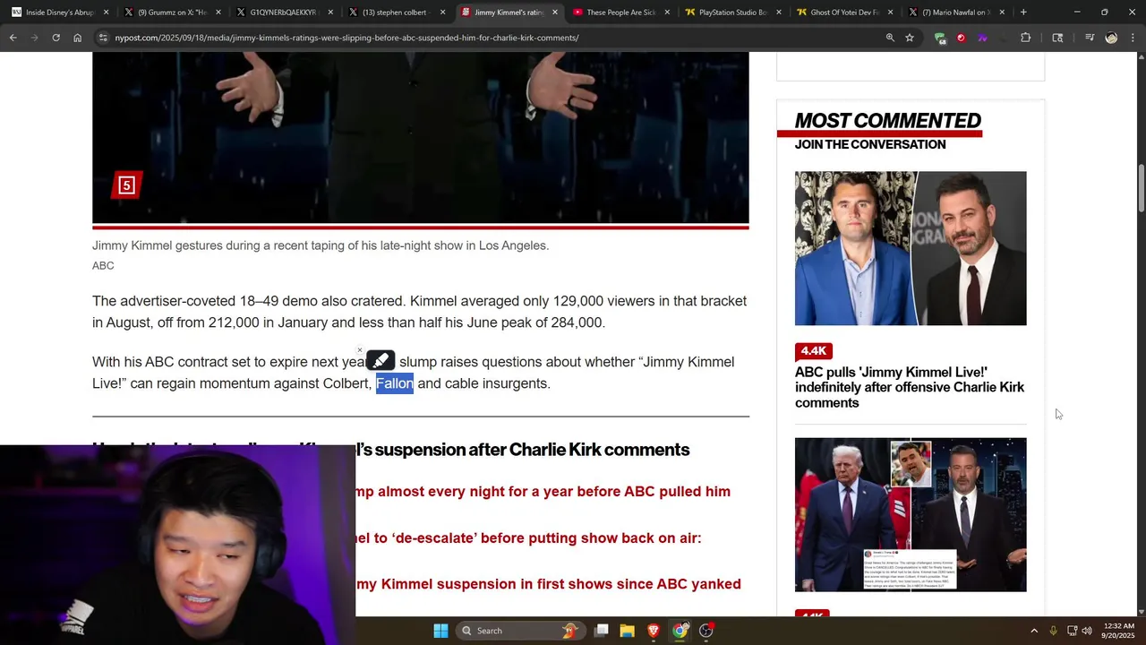Viewport: 1146px width, 645px height.
Task: Open the purple extension icon
Action: (982, 38)
